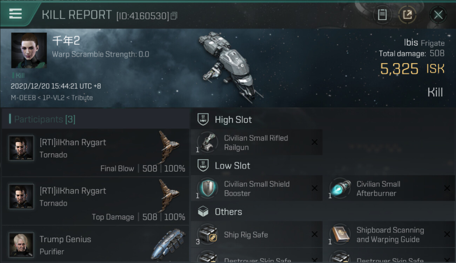Select the victim's character portrait
The image size is (456, 263).
click(29, 50)
